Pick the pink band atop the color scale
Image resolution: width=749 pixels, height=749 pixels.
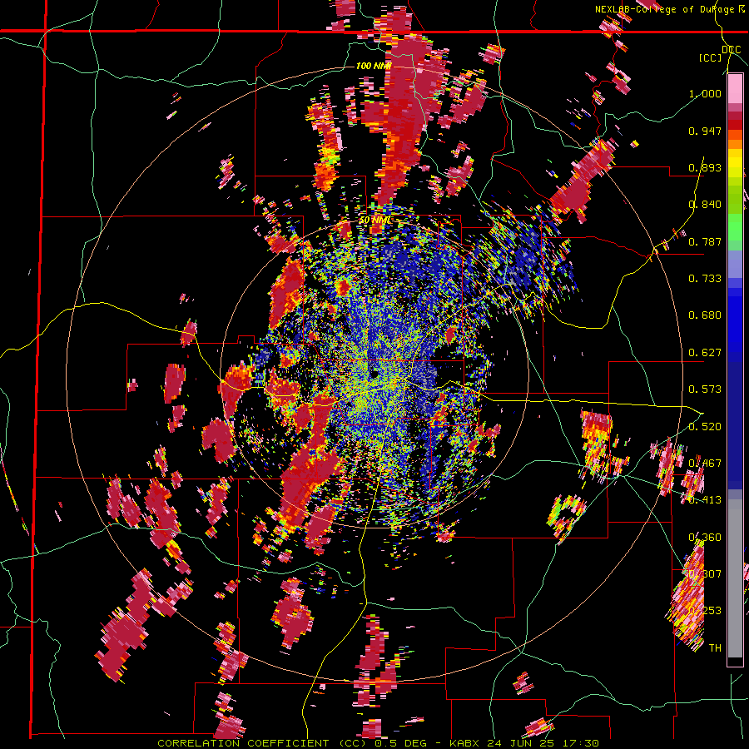pos(735,88)
